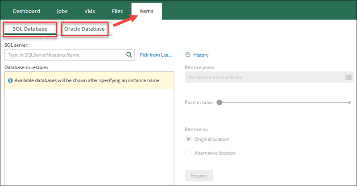This screenshot has width=357, height=186.
Task: Click the 'SQL server:' label
Action: coord(17,45)
